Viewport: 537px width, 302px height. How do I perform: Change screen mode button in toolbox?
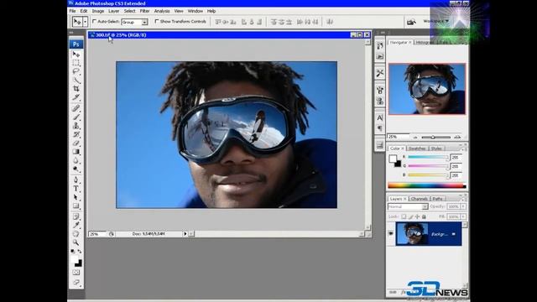[x=76, y=283]
